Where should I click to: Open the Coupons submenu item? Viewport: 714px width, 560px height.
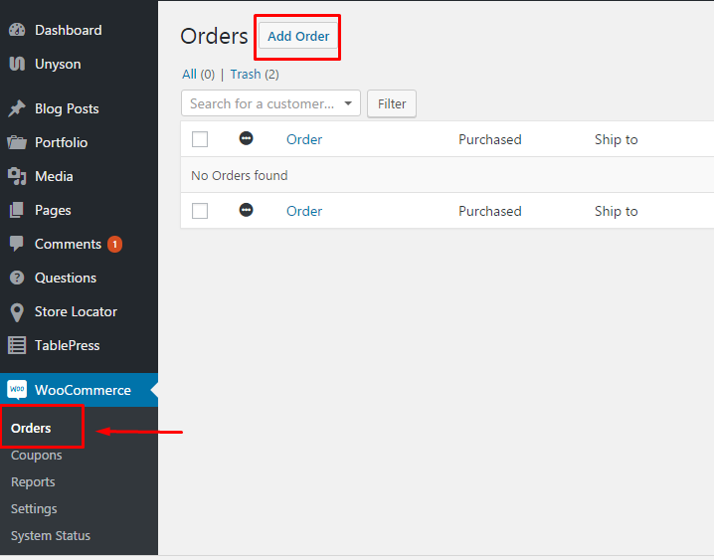coord(37,456)
